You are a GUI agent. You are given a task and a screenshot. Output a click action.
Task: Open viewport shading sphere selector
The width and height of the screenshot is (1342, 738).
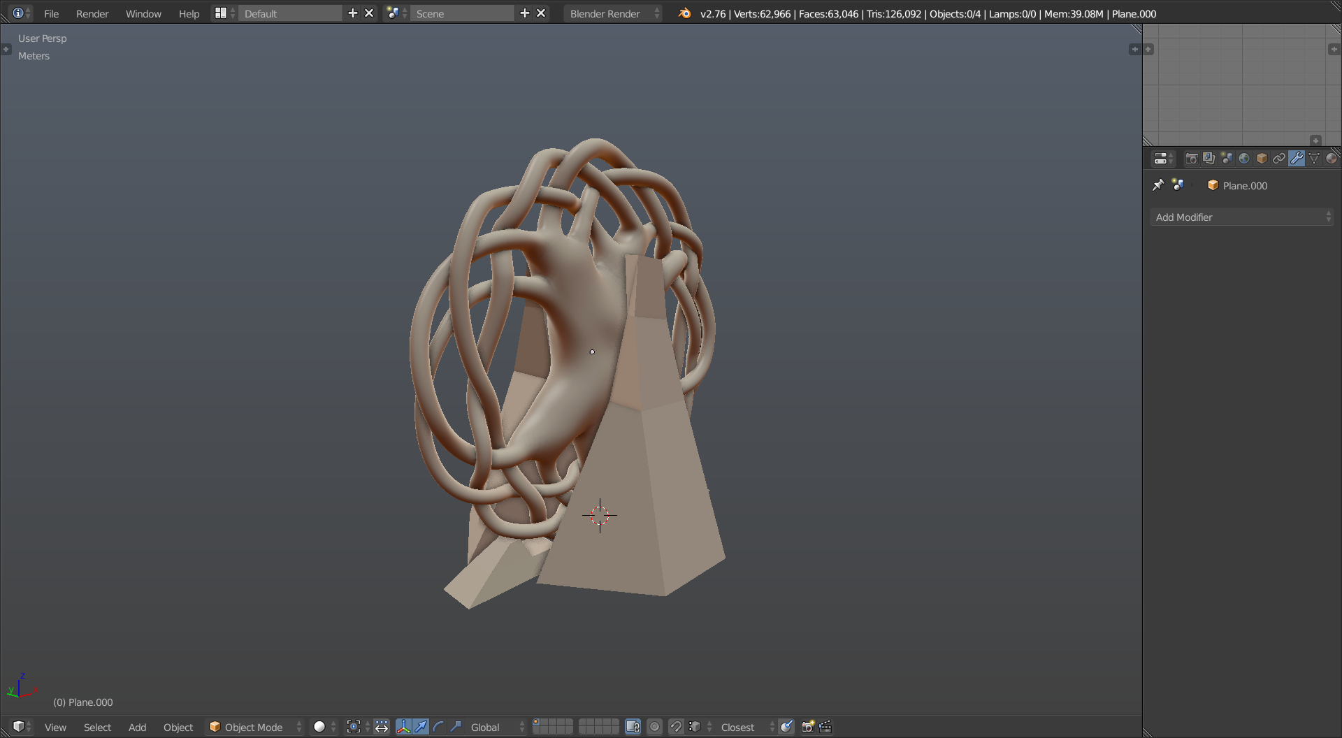pos(325,727)
